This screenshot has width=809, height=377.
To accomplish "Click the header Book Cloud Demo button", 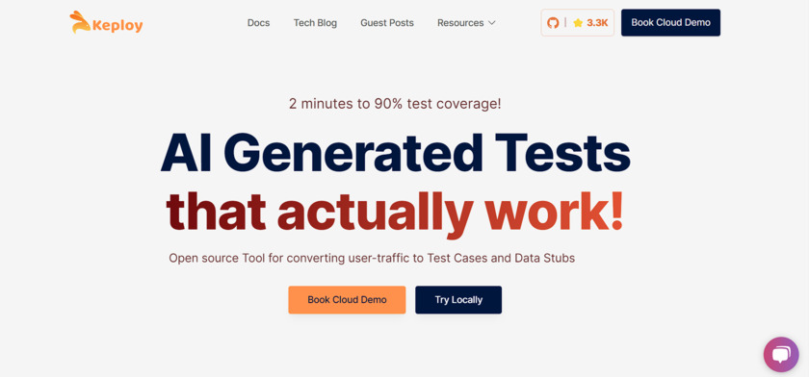I will [x=670, y=23].
